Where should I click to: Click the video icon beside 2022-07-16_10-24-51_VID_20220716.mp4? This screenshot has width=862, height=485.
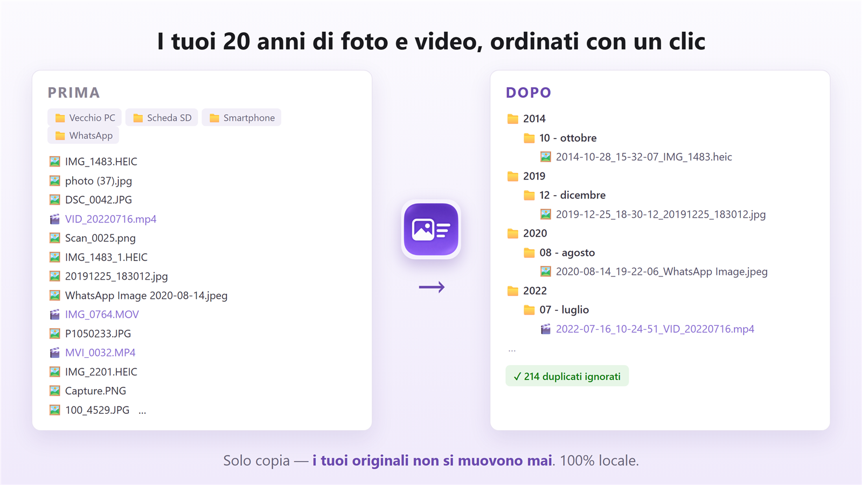click(x=546, y=329)
